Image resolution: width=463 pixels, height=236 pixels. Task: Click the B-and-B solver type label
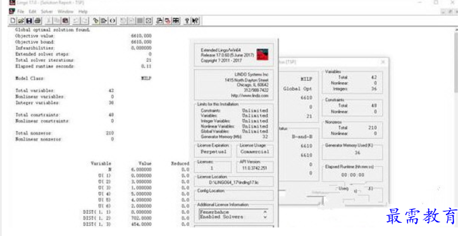302,137
